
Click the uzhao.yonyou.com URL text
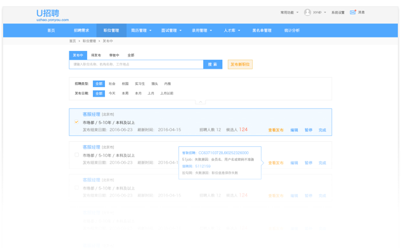[52, 20]
